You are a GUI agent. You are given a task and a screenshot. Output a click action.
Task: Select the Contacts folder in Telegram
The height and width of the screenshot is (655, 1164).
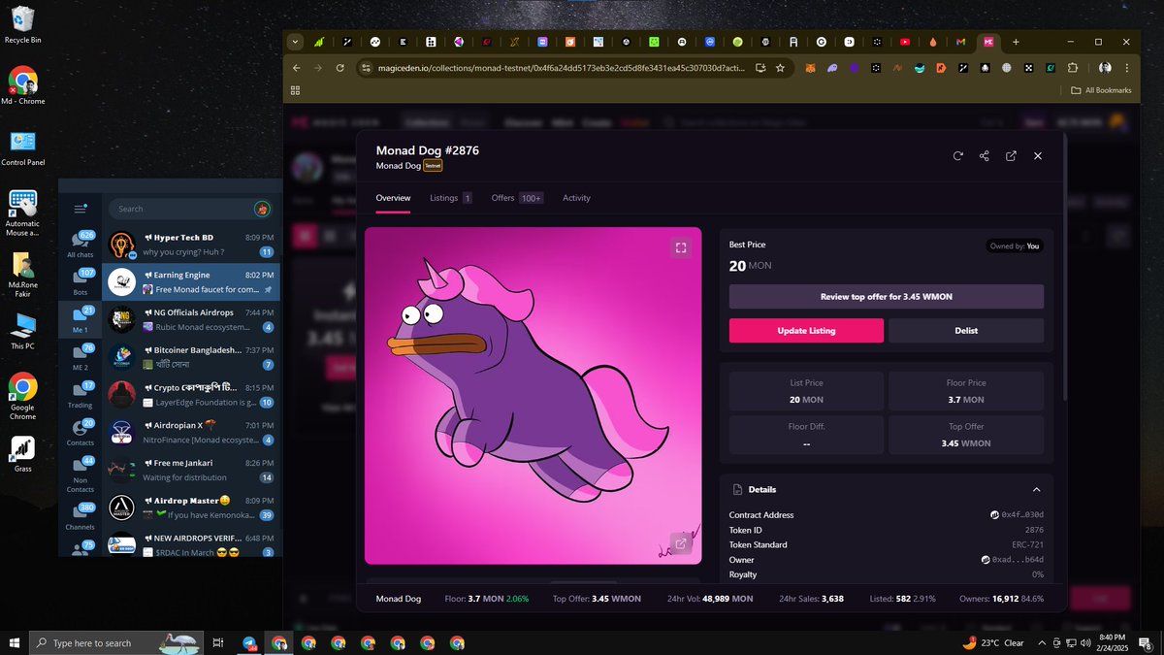81,434
